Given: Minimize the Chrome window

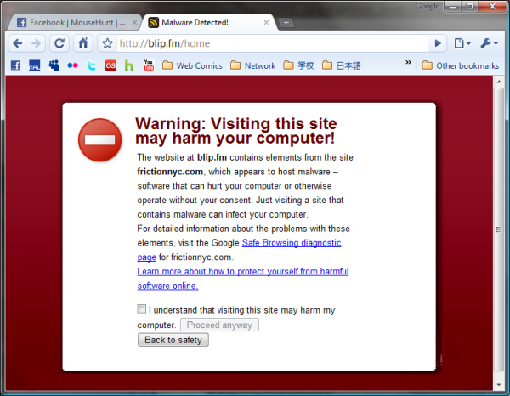Looking at the screenshot, I should 453,6.
